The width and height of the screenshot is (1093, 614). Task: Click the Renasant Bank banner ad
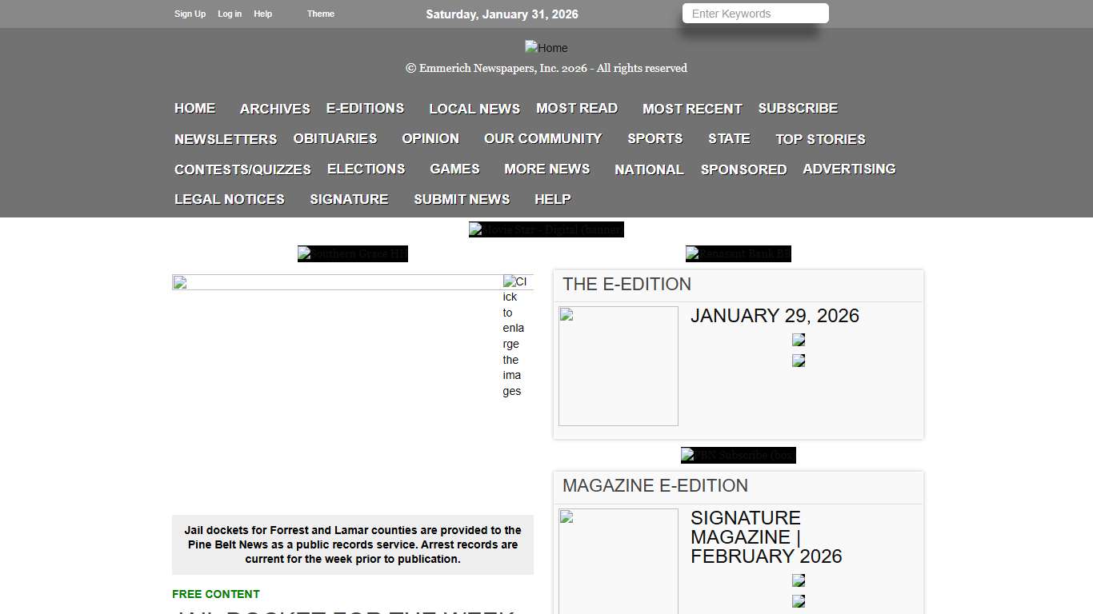pos(738,253)
